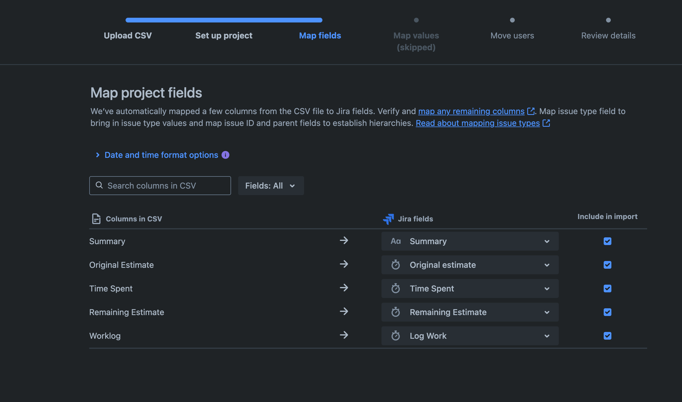Viewport: 682px width, 402px height.
Task: Click the stopwatch icon for Original estimate
Action: tap(396, 265)
